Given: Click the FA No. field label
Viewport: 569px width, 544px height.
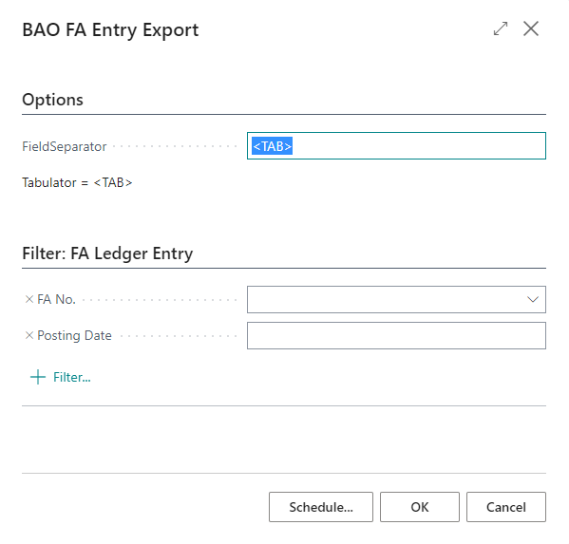Looking at the screenshot, I should (x=56, y=300).
